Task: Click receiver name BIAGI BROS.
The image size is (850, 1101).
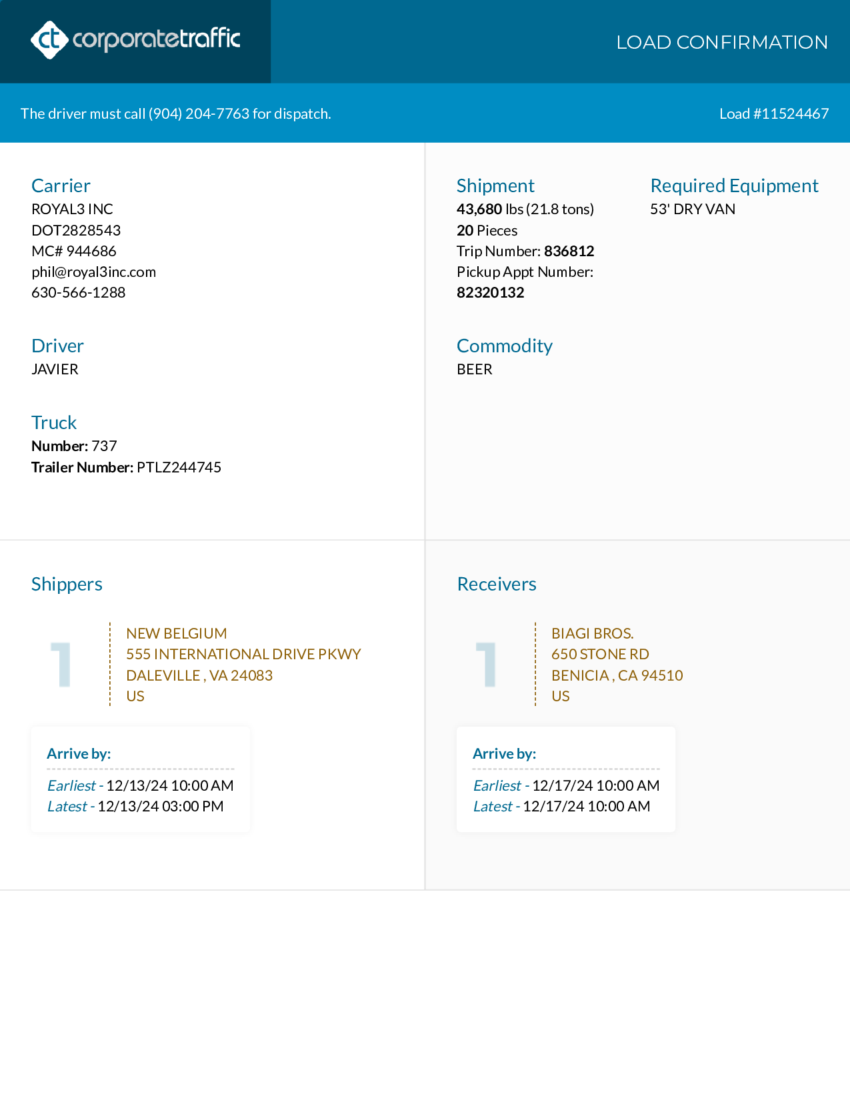Action: click(x=593, y=633)
